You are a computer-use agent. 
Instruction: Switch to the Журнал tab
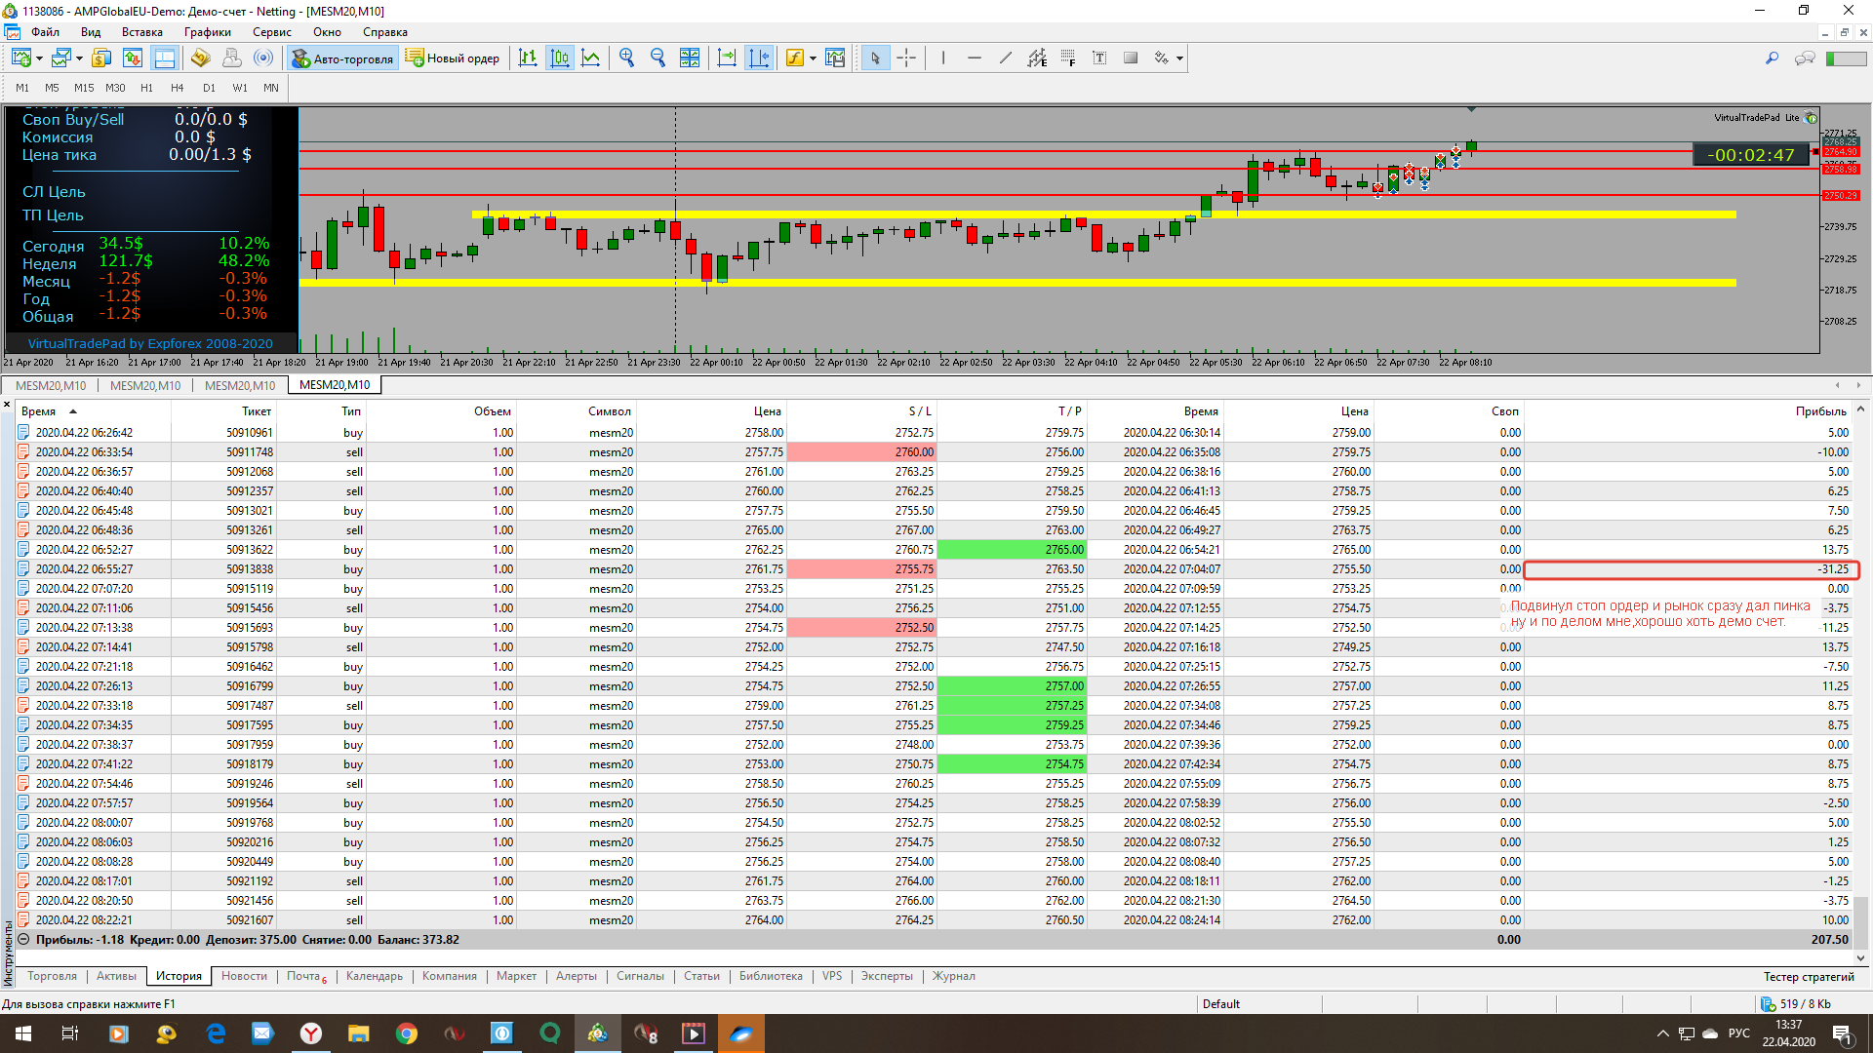[x=953, y=976]
